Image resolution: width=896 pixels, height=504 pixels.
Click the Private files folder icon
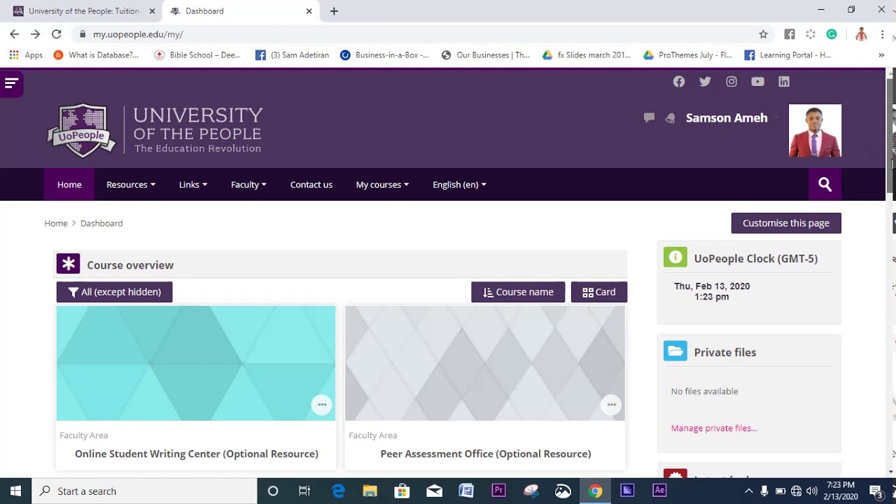click(675, 351)
